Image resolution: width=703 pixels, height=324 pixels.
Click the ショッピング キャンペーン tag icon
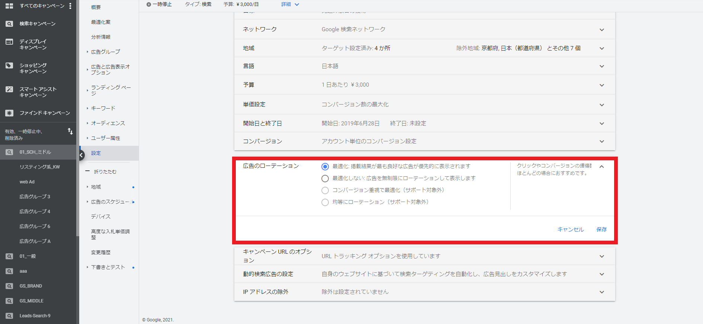tap(9, 65)
